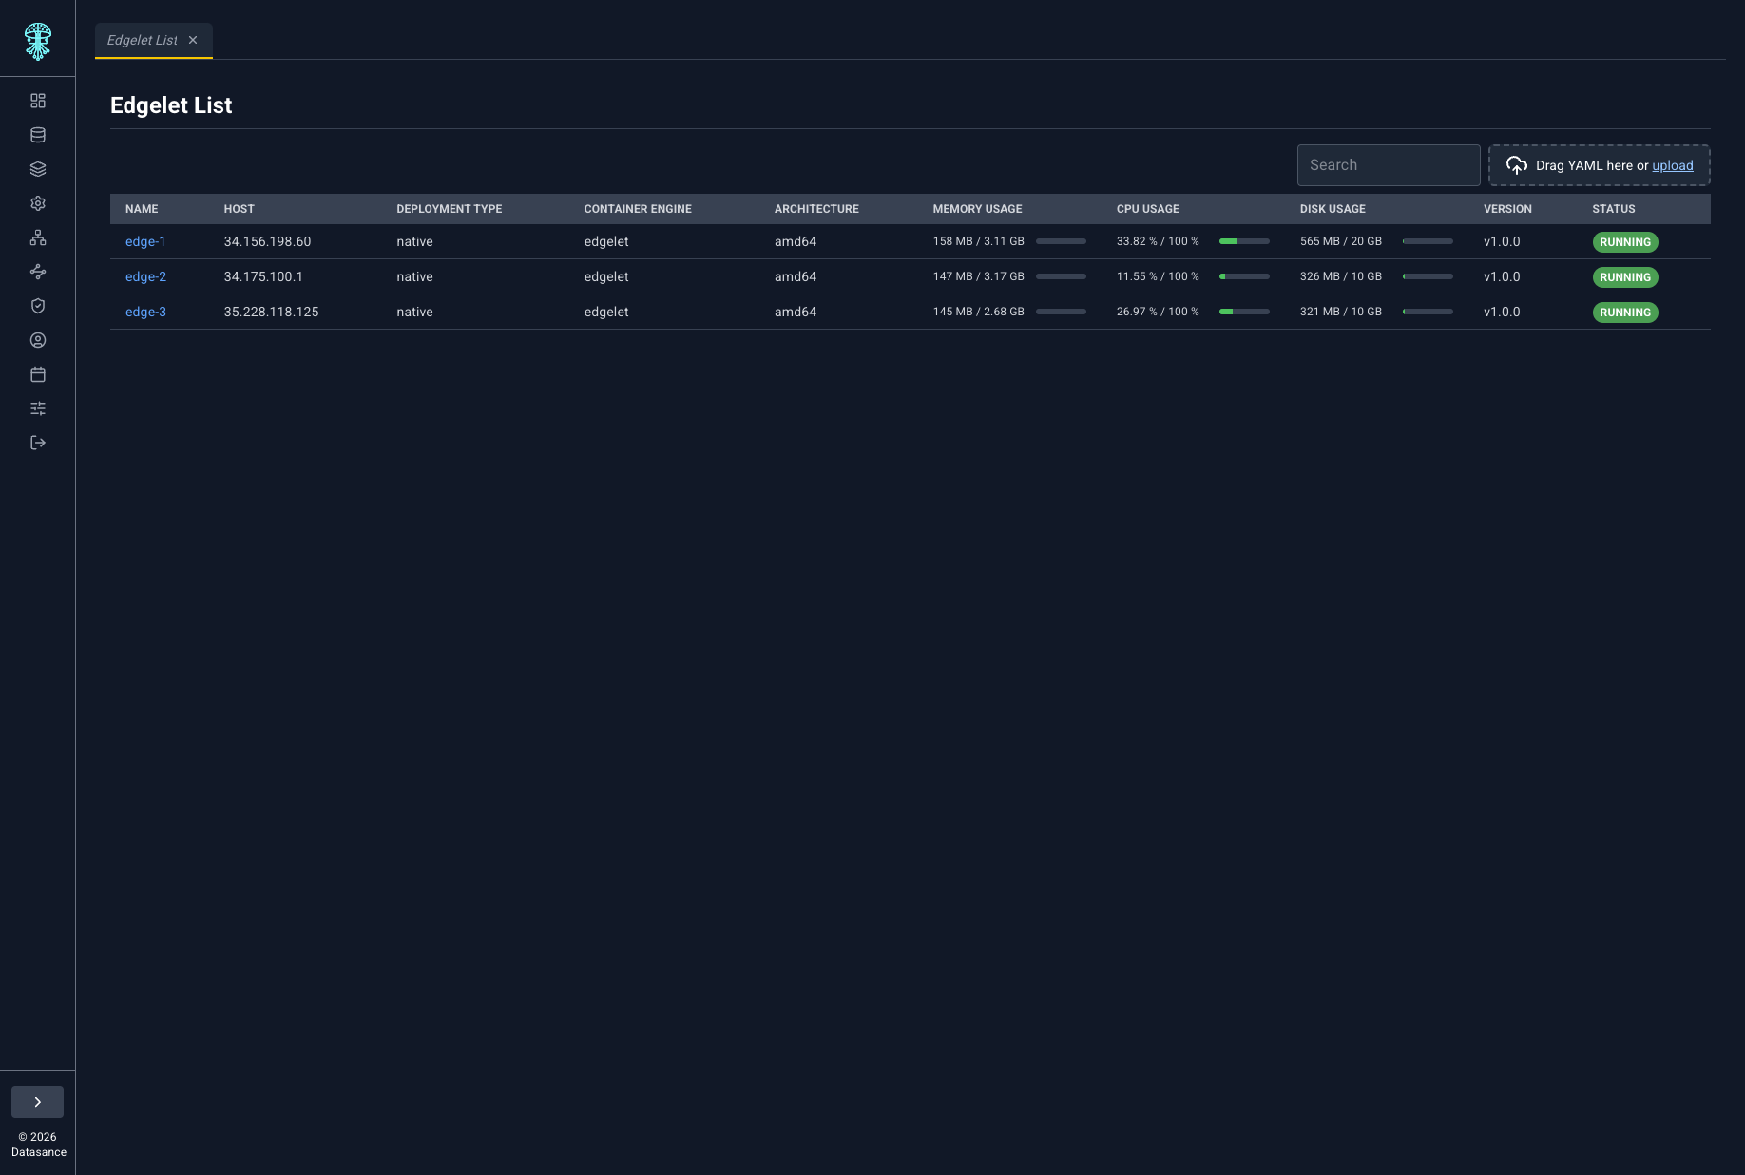Open the gear icon in sidebar
1745x1175 pixels.
point(38,203)
